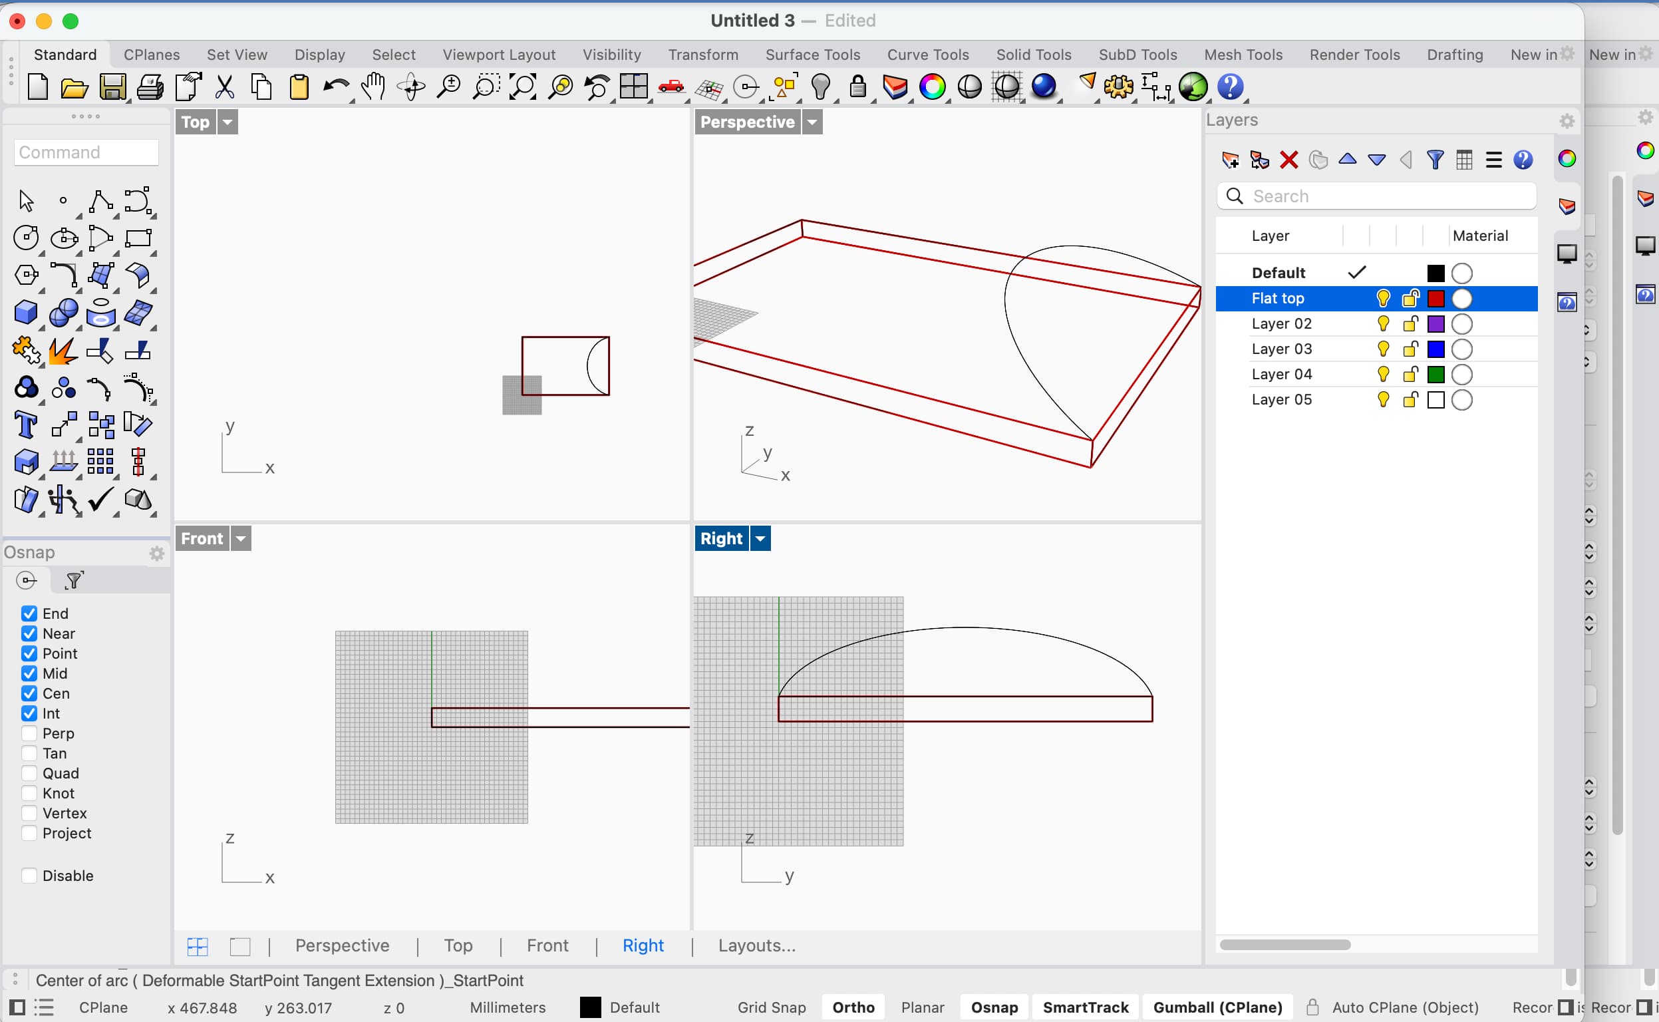
Task: Create a new layer in the Layers panel
Action: click(1231, 160)
